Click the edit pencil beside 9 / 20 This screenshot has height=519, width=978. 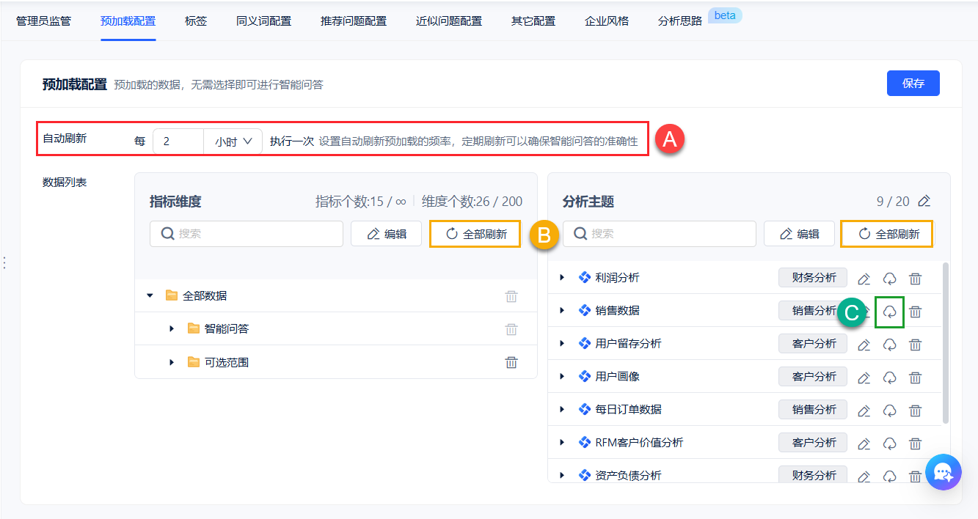(924, 201)
